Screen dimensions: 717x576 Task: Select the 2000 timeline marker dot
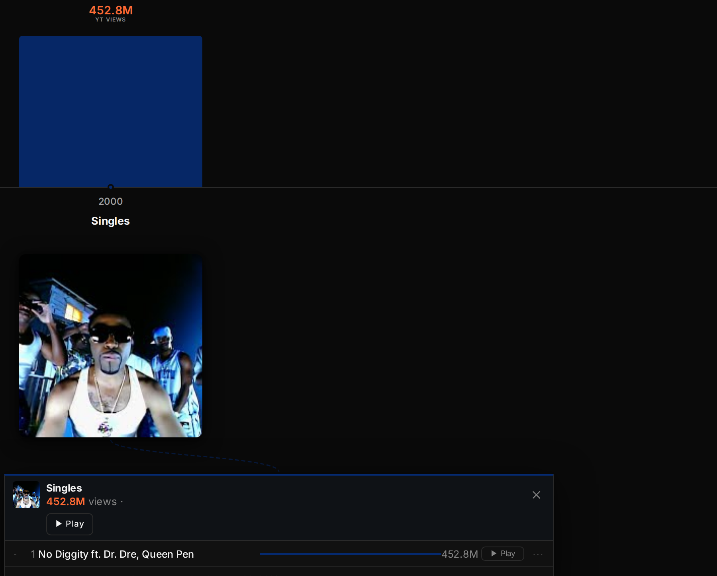111,187
